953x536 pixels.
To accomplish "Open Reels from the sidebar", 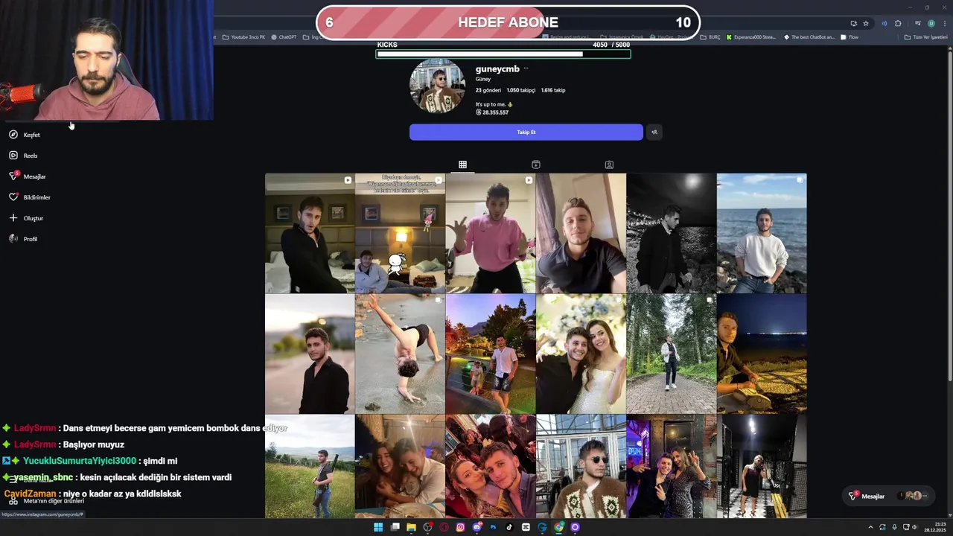I will click(23, 156).
